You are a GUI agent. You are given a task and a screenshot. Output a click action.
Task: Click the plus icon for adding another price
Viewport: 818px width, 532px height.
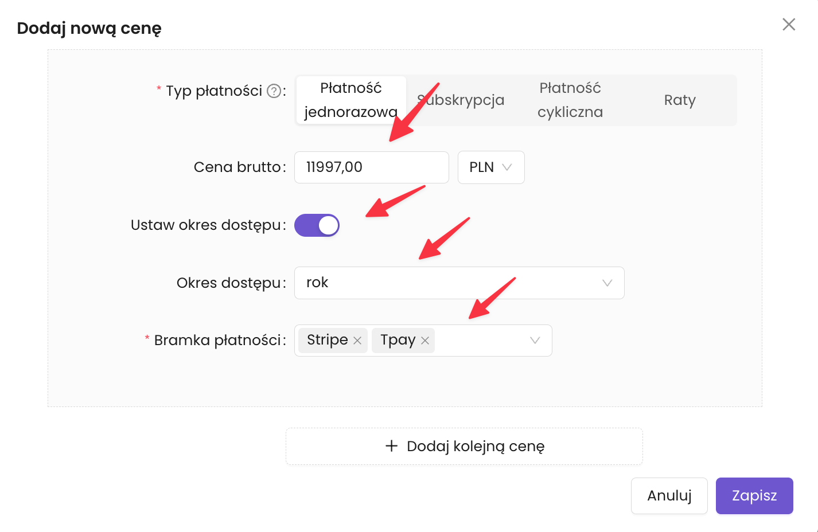coord(391,446)
